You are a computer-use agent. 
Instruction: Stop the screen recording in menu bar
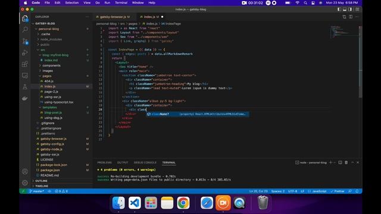click(x=274, y=2)
